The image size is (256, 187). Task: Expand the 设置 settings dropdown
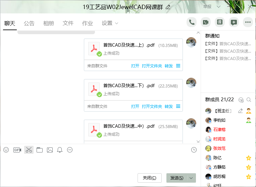[116, 23]
